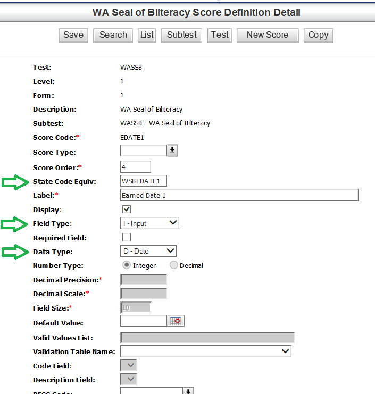Click the Score Type lookup arrow icon
The image size is (375, 394).
click(x=172, y=151)
